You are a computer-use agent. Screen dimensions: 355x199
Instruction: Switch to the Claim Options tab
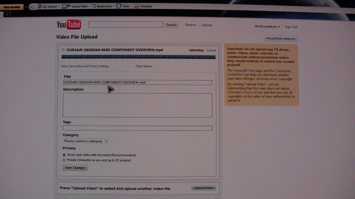tap(144, 66)
